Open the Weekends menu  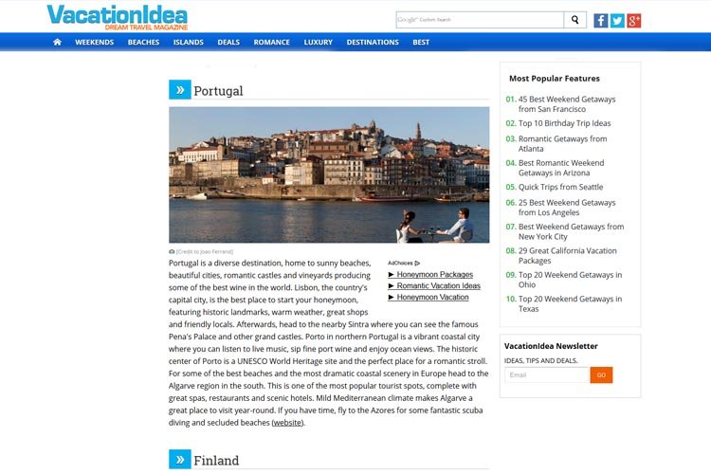coord(95,43)
